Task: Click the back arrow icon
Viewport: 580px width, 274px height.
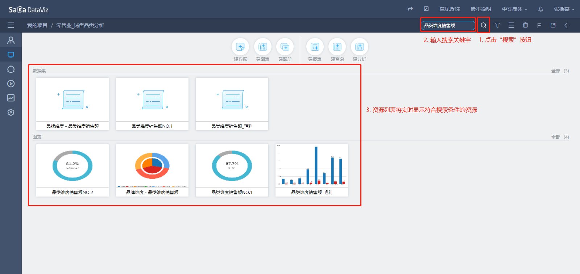Action: [x=567, y=25]
